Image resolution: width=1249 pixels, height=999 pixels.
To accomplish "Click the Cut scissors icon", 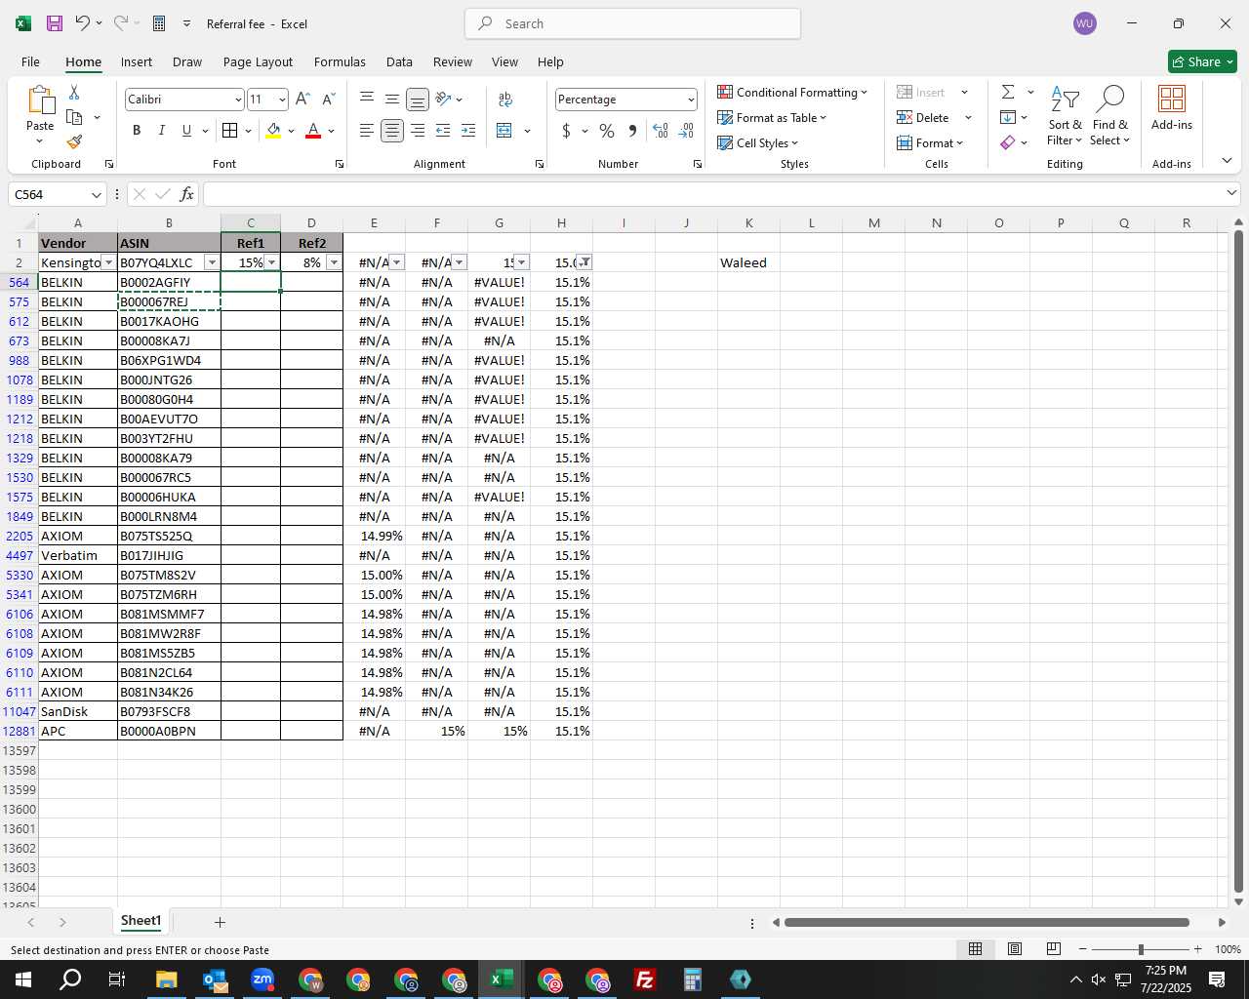I will point(74,92).
